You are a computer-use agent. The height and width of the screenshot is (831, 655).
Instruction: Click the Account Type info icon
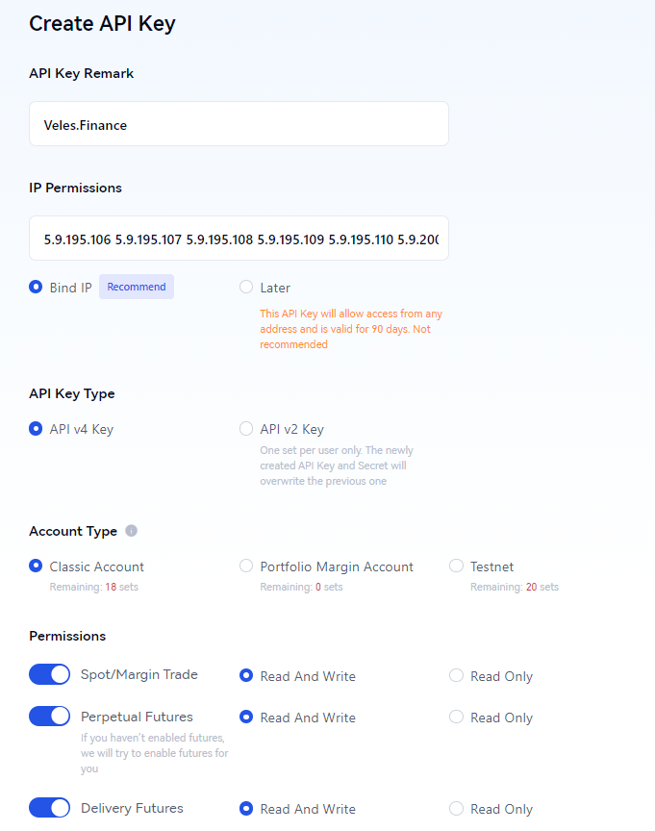(x=131, y=531)
